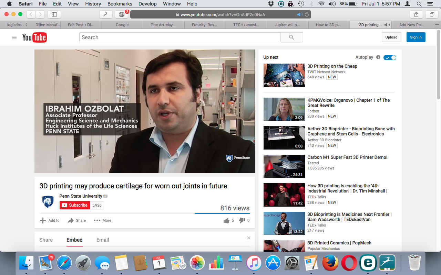Click inside the YouTube search field
The image size is (441, 275).
[x=180, y=37]
